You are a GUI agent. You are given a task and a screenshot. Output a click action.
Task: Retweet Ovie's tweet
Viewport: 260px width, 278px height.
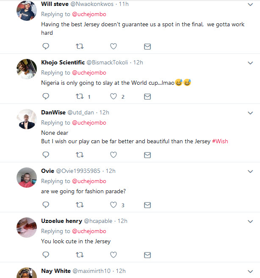pos(79,205)
